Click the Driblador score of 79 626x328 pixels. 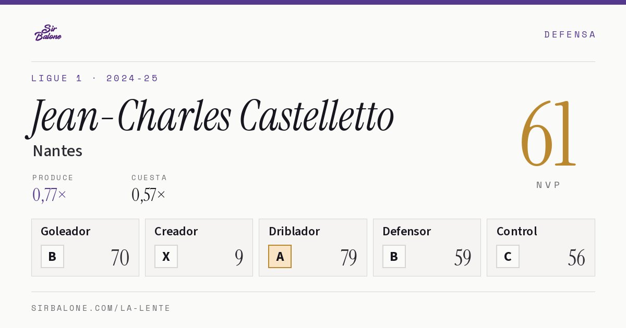348,258
